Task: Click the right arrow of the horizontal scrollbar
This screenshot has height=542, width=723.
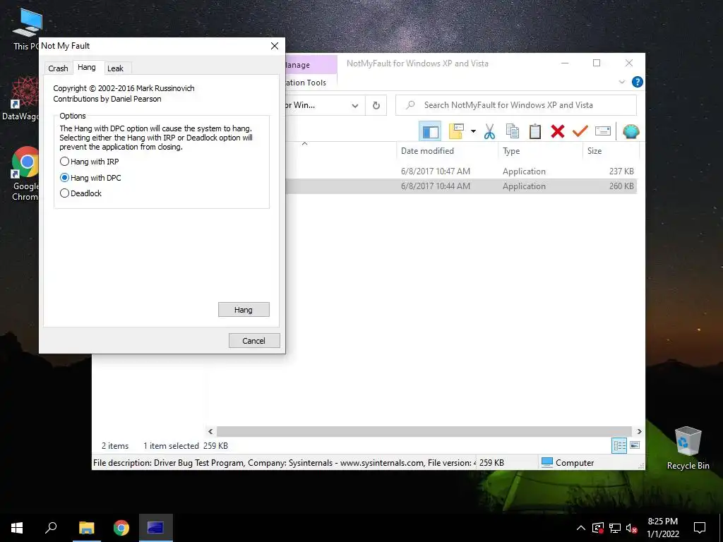Action: (x=639, y=431)
